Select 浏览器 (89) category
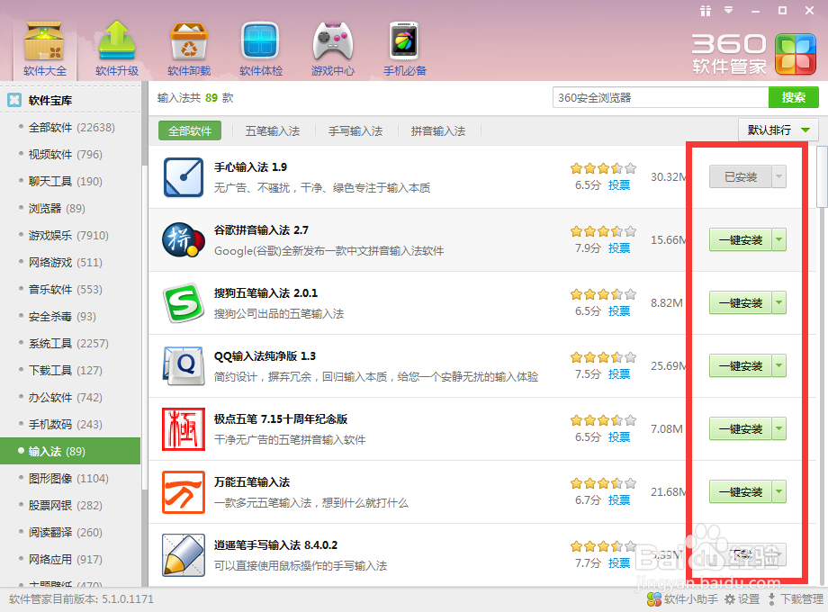828x612 pixels. point(70,208)
